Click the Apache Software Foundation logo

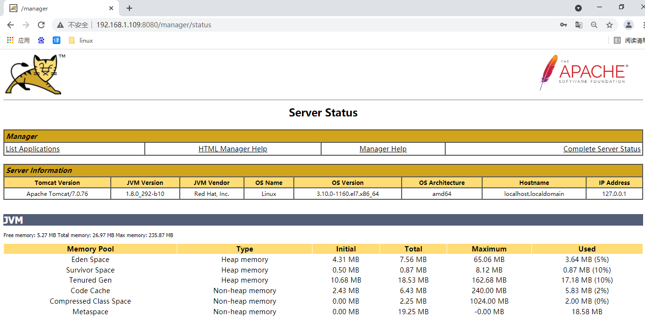click(x=584, y=72)
